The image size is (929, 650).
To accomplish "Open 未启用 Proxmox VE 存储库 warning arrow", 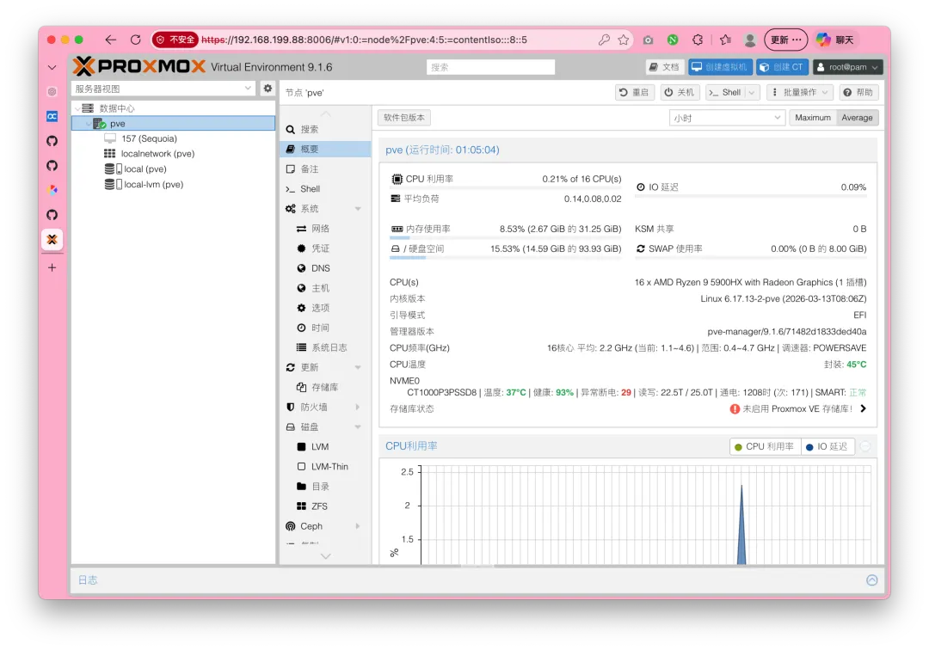I will (864, 408).
